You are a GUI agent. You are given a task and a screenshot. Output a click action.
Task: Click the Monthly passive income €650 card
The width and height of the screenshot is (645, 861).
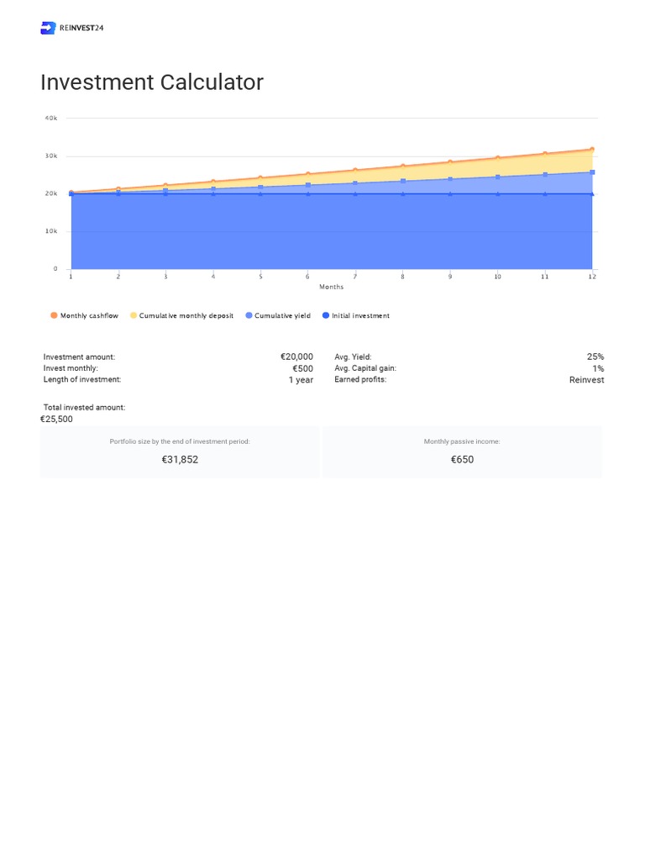point(462,452)
